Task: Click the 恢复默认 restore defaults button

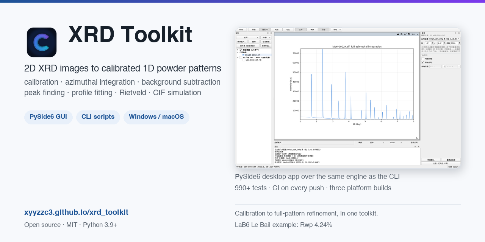Action: tap(431, 160)
